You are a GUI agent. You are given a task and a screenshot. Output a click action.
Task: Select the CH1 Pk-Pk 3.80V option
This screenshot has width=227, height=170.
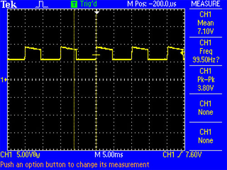[206, 79]
